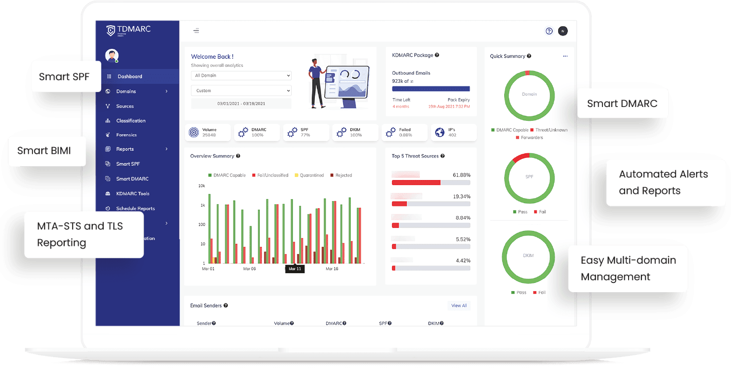Viewport: 731px width, 375px height.
Task: Click the Smart DMARC sidebar icon
Action: [108, 178]
